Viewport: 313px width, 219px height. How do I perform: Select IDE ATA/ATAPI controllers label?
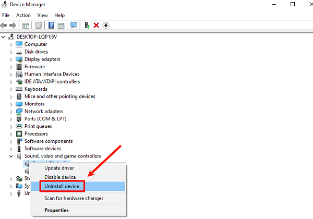(x=52, y=81)
